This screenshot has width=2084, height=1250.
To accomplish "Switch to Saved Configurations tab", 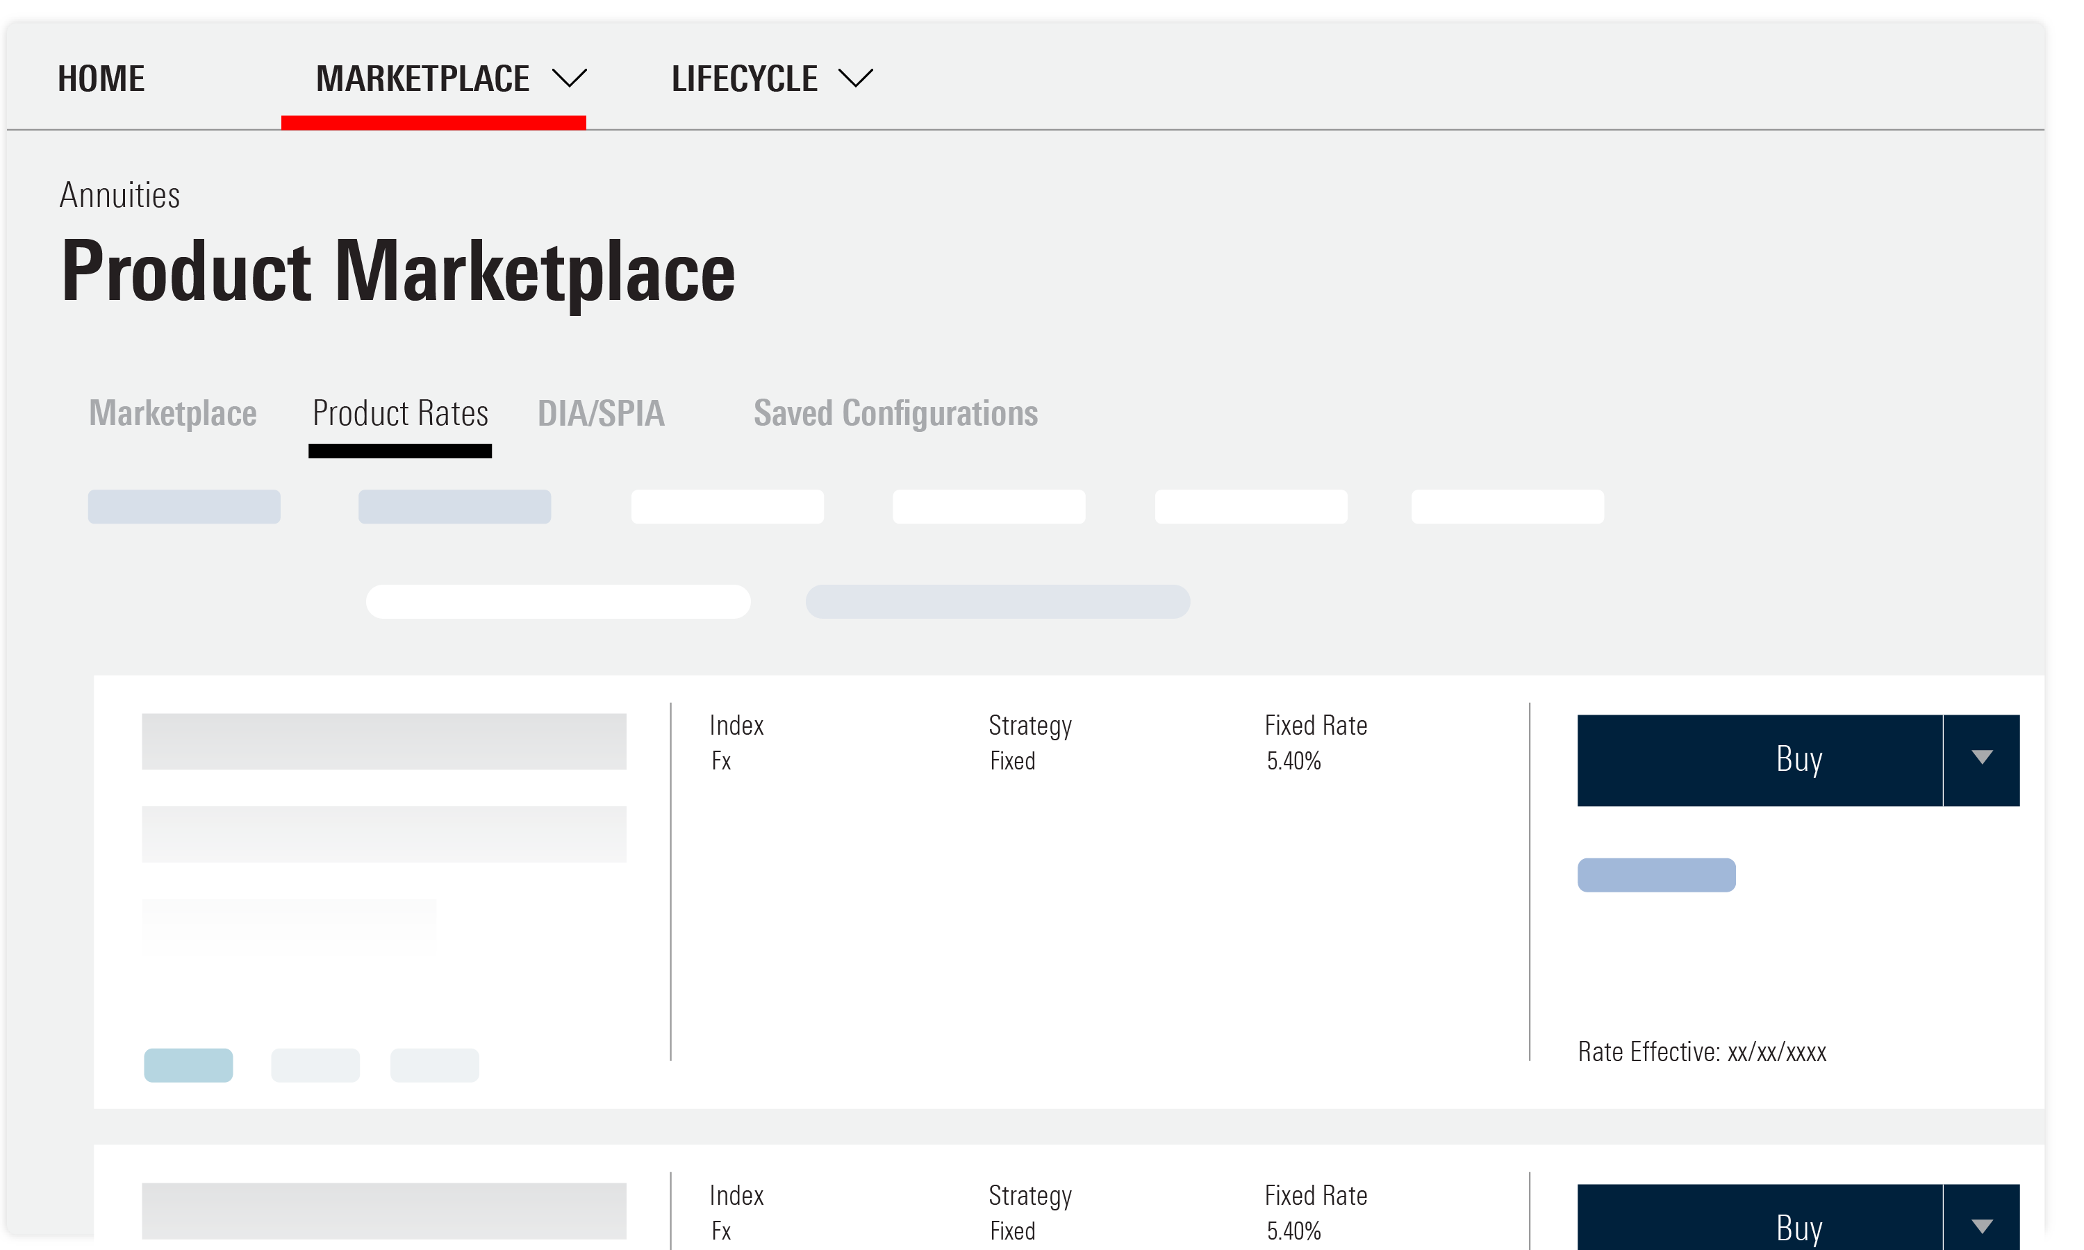I will pos(895,414).
